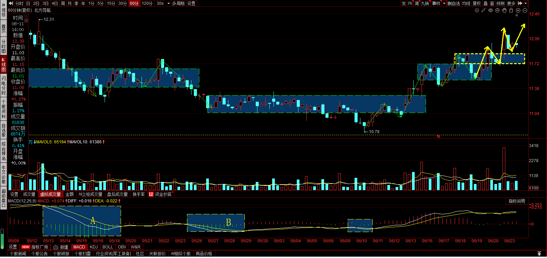This screenshot has width=547, height=258.
Task: Close the data info panel X
Action: point(26,16)
